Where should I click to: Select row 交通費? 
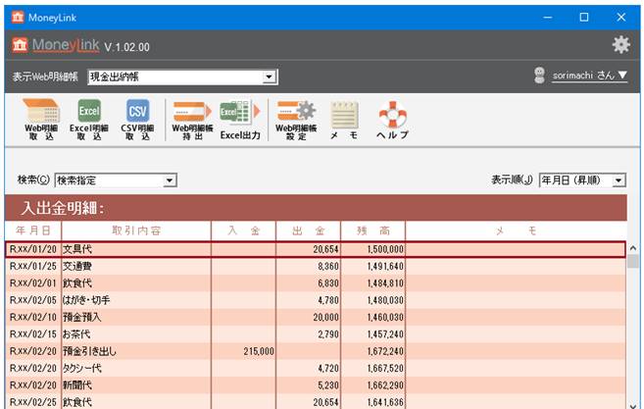[316, 267]
